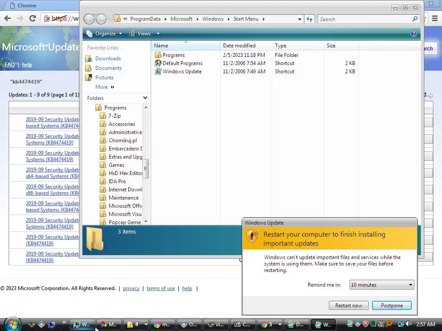Click the Postpone button

click(x=392, y=306)
